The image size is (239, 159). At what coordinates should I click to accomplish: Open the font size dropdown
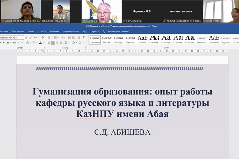23,38
